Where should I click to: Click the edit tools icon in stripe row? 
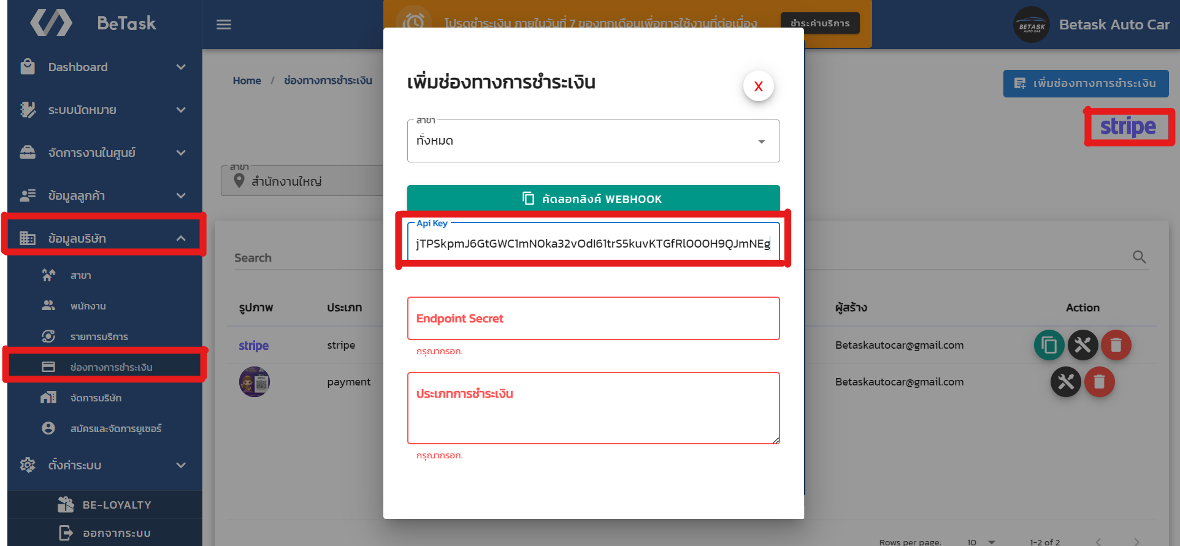[1082, 345]
